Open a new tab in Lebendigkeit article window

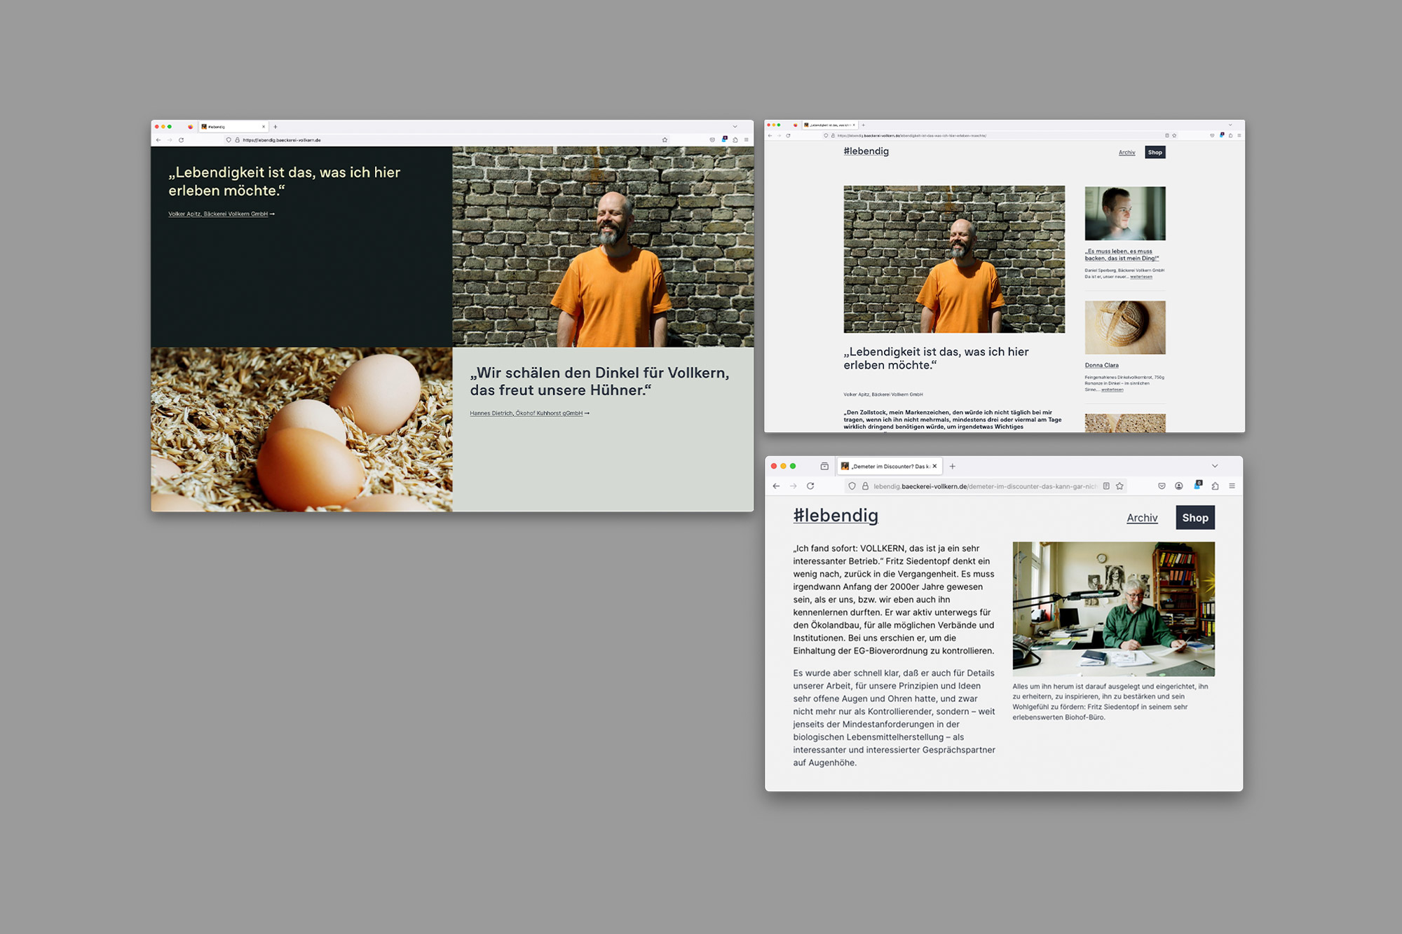pos(863,125)
